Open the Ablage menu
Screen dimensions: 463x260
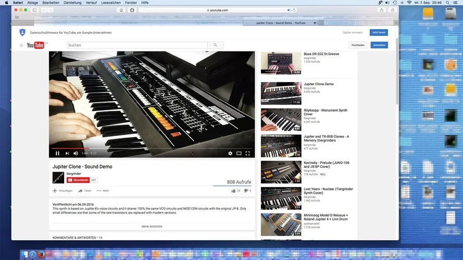[x=32, y=3]
